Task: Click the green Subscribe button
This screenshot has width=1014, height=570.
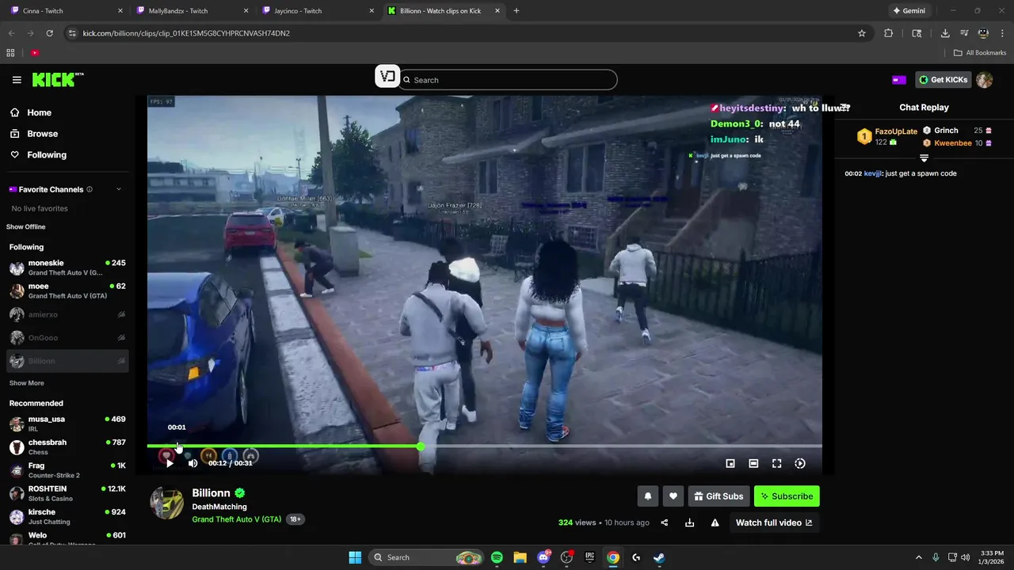Action: 787,496
